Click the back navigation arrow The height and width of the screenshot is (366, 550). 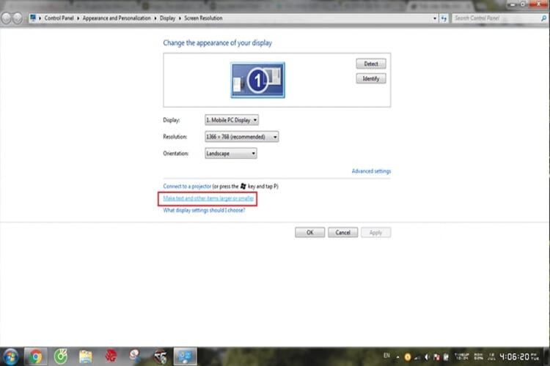coord(7,18)
